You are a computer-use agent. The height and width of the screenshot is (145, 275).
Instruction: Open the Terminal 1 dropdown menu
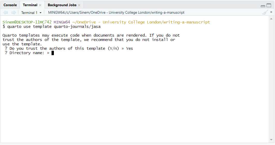point(31,13)
